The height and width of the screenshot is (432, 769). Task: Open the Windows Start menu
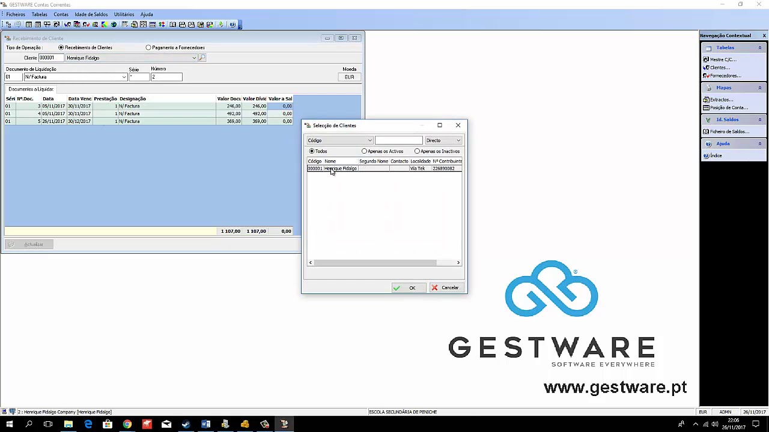[x=9, y=425]
